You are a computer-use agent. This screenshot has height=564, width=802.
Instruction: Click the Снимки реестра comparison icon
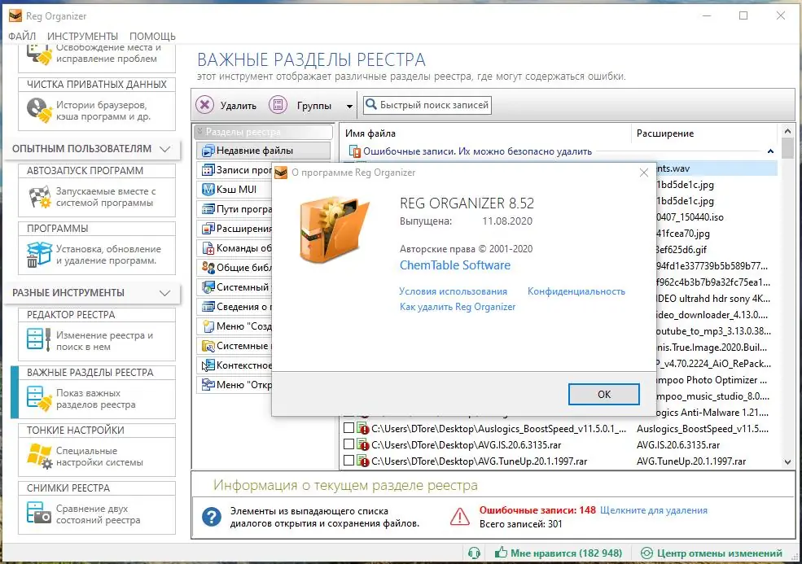click(39, 512)
